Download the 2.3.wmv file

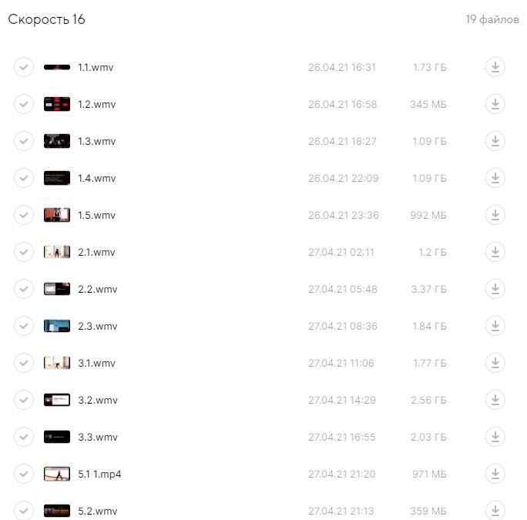(495, 326)
